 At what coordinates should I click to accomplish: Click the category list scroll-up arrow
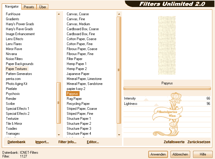pyautogui.click(x=59, y=14)
